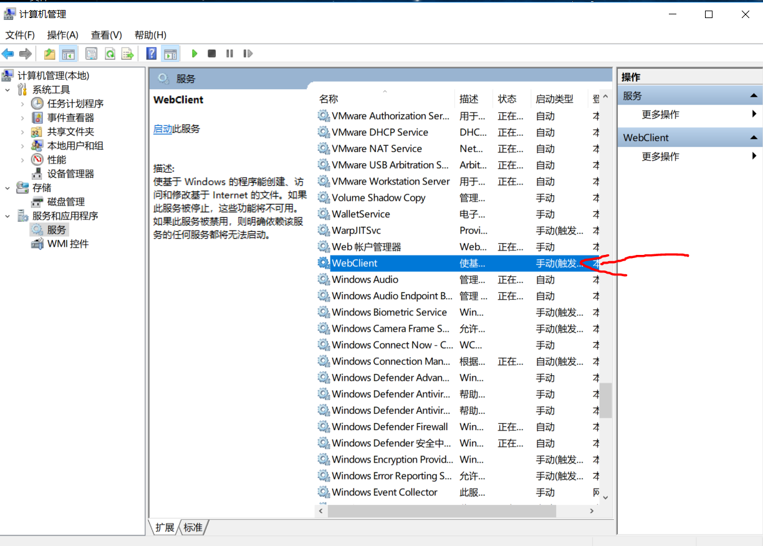Viewport: 763px width, 546px height.
Task: Select VMware Authorization Service gear icon
Action: point(324,116)
